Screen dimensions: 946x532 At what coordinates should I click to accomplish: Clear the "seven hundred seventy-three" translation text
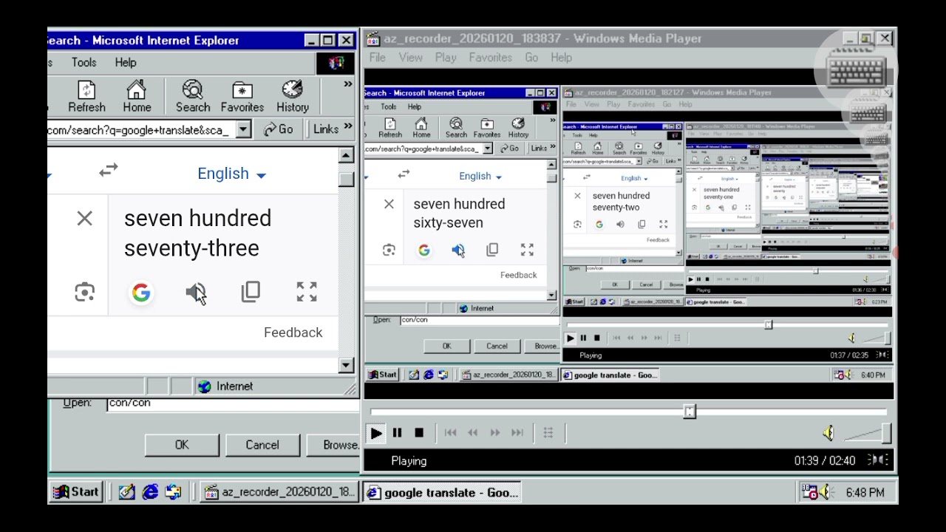(x=84, y=218)
